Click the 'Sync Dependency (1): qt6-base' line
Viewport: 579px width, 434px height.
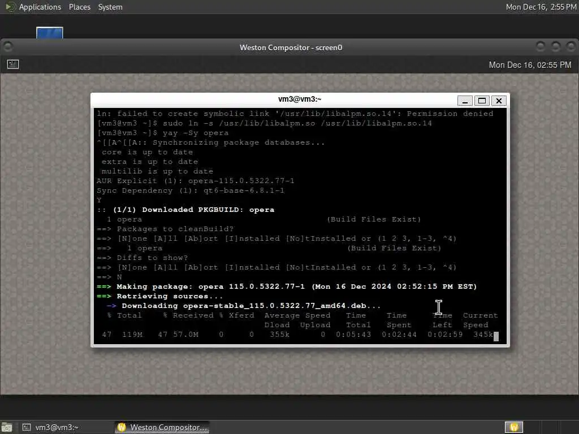pyautogui.click(x=191, y=190)
